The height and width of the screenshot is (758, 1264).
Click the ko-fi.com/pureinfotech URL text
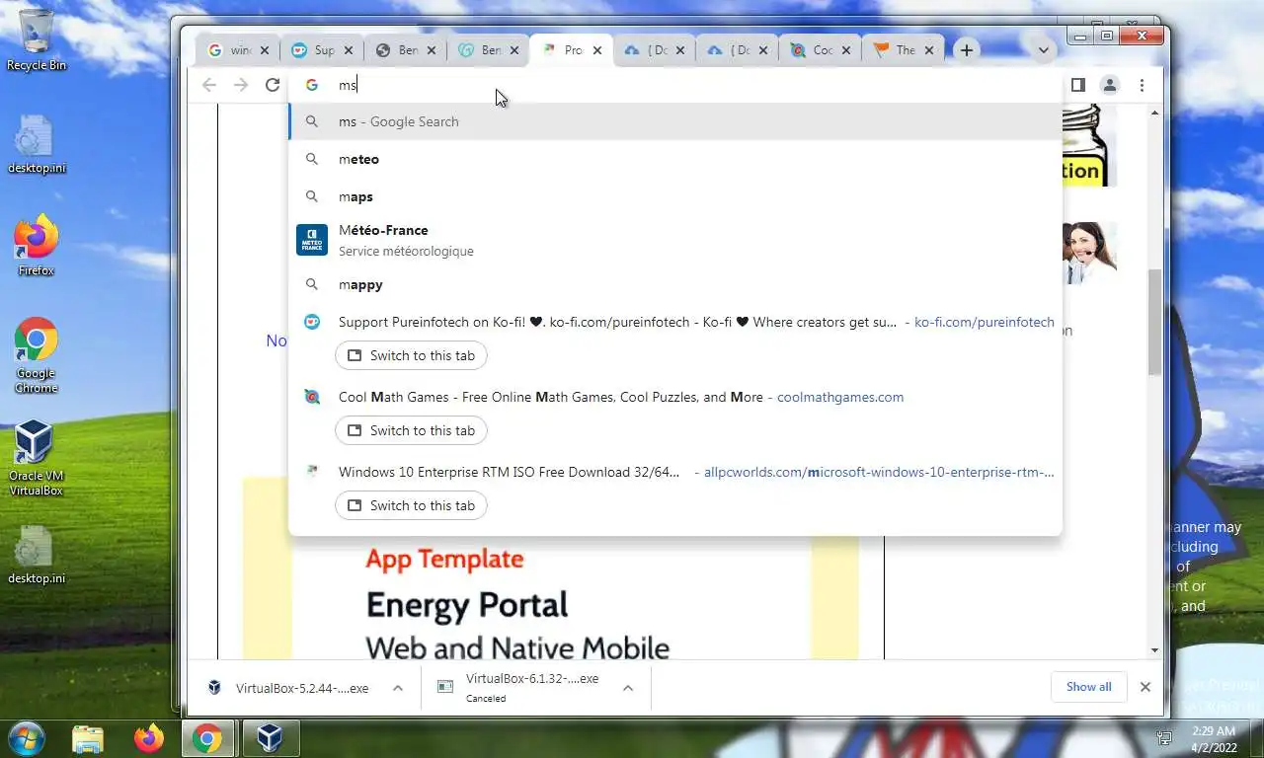point(985,322)
